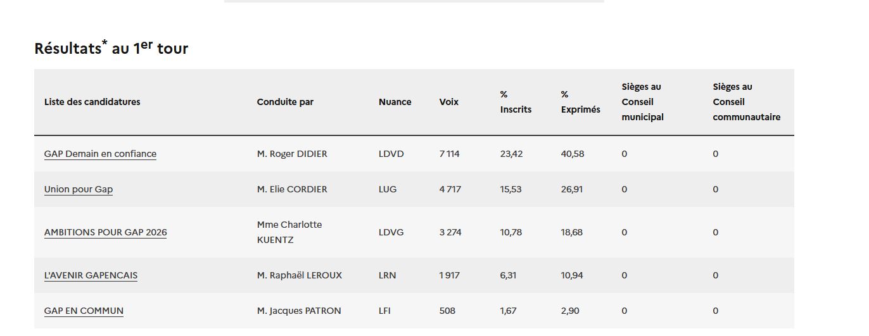Screen dimensions: 869x336
Task: Select the LRN nuance cell
Action: coord(388,275)
